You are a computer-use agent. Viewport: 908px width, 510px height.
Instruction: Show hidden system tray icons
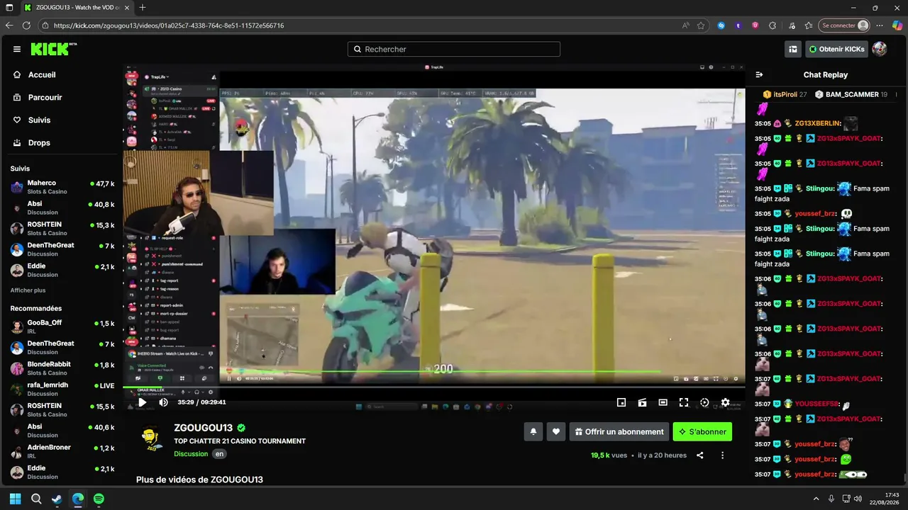(x=816, y=499)
